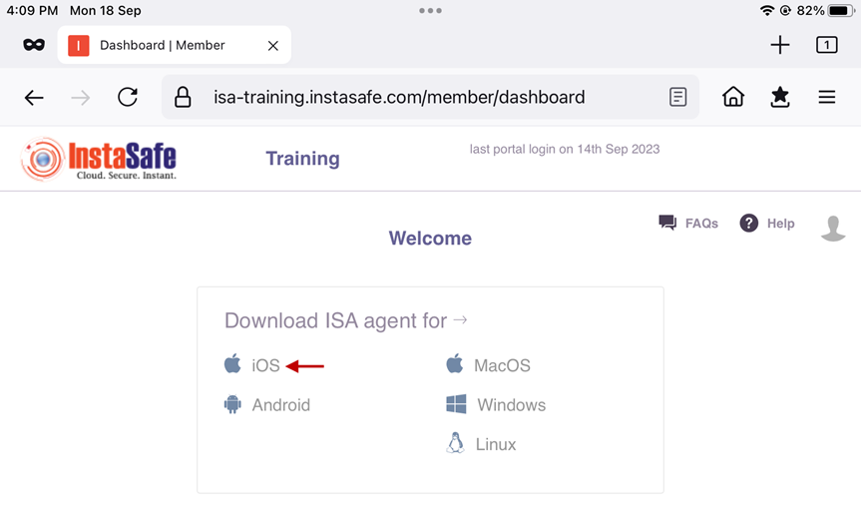Click the FAQs chat bubble icon
This screenshot has height=522, width=861.
[x=667, y=223]
